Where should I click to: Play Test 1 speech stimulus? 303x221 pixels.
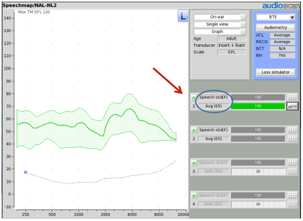tap(194, 97)
